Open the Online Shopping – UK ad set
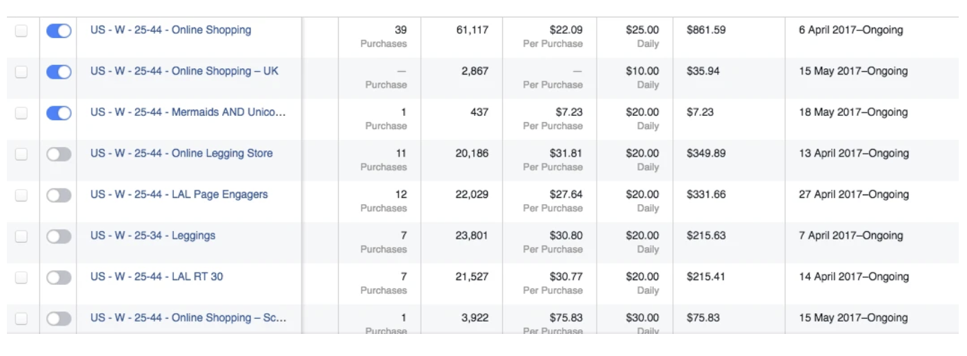This screenshot has width=967, height=356. (184, 71)
